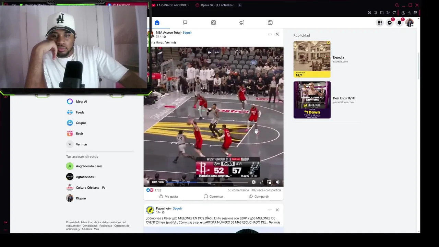Skip to next clip in video overlay
The width and height of the screenshot is (439, 247).
tap(210, 52)
